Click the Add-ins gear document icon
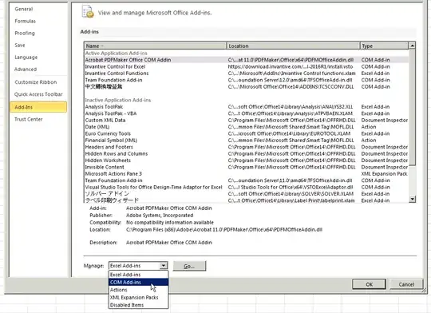 tap(88, 11)
